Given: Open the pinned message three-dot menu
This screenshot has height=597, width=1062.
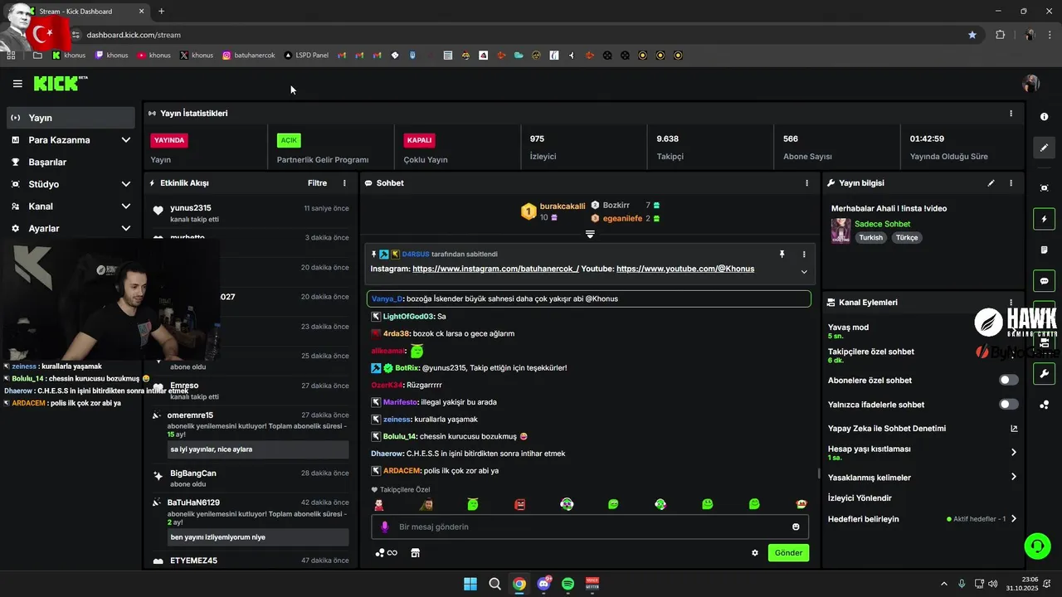Looking at the screenshot, I should click(x=803, y=254).
